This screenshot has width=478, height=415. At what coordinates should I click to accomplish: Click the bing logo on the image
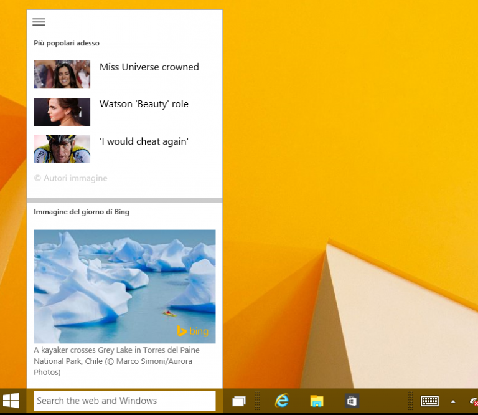[x=193, y=331]
